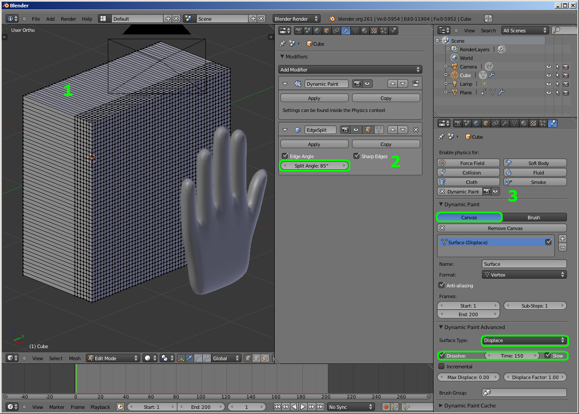
Task: Click the Modifiers wrench tab icon
Action: click(x=346, y=31)
